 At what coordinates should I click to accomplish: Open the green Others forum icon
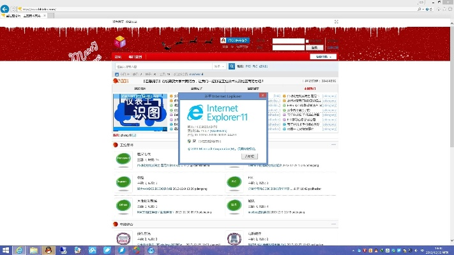pos(123,205)
